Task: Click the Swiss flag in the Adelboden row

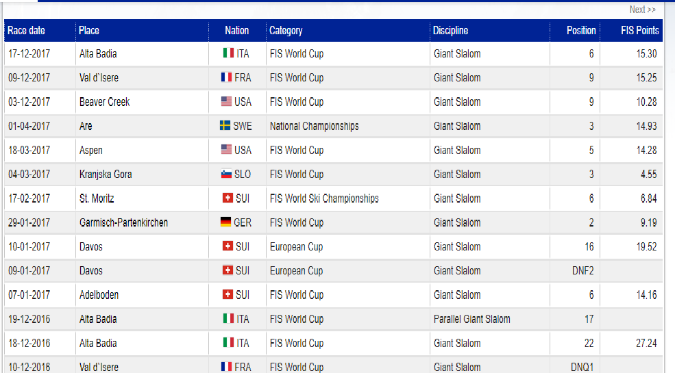Action: coord(228,294)
